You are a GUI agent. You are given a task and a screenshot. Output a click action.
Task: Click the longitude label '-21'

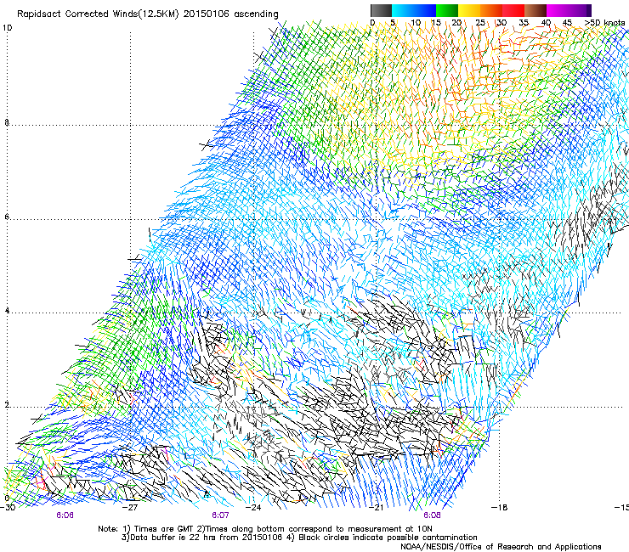(376, 507)
